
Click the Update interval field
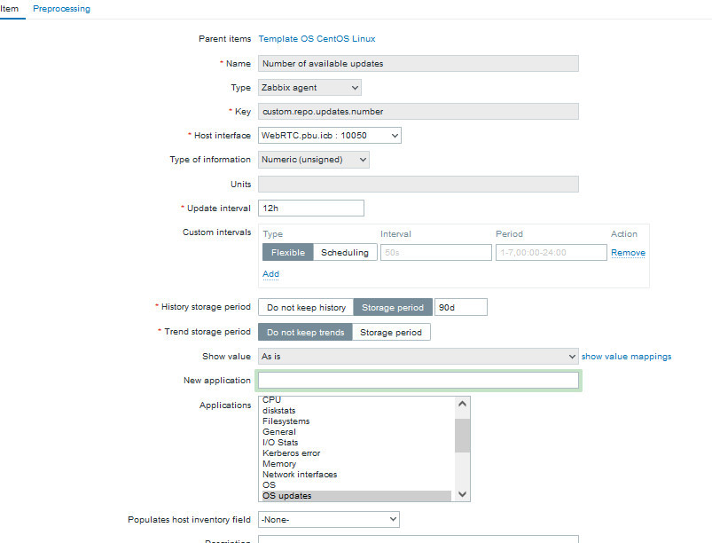tap(311, 208)
